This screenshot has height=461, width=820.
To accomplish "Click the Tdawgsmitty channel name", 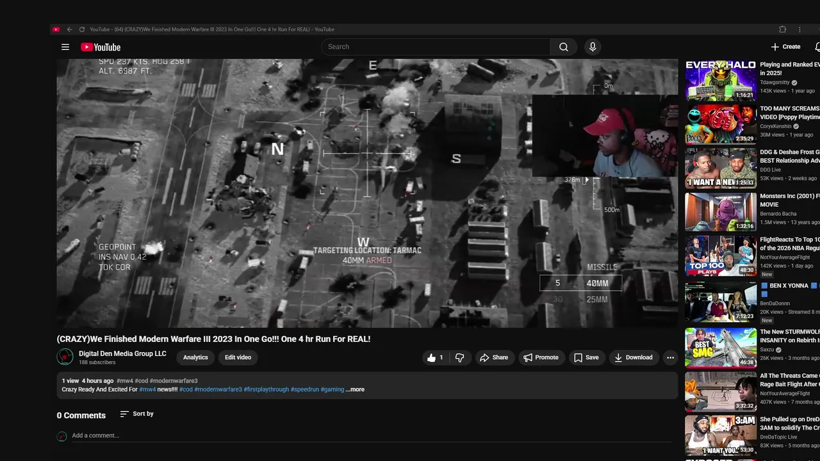I will click(775, 83).
